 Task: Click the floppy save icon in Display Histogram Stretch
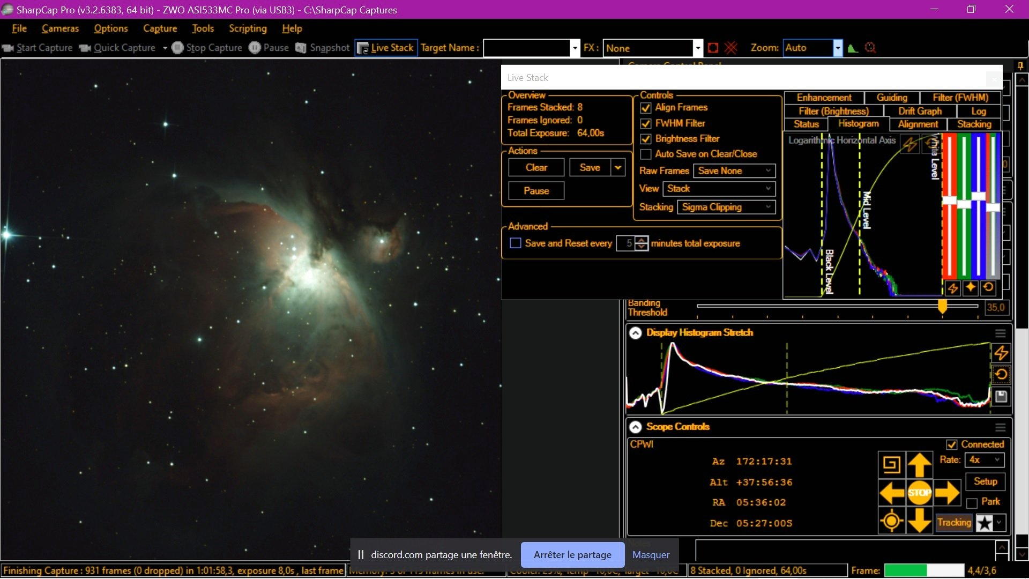click(1001, 396)
